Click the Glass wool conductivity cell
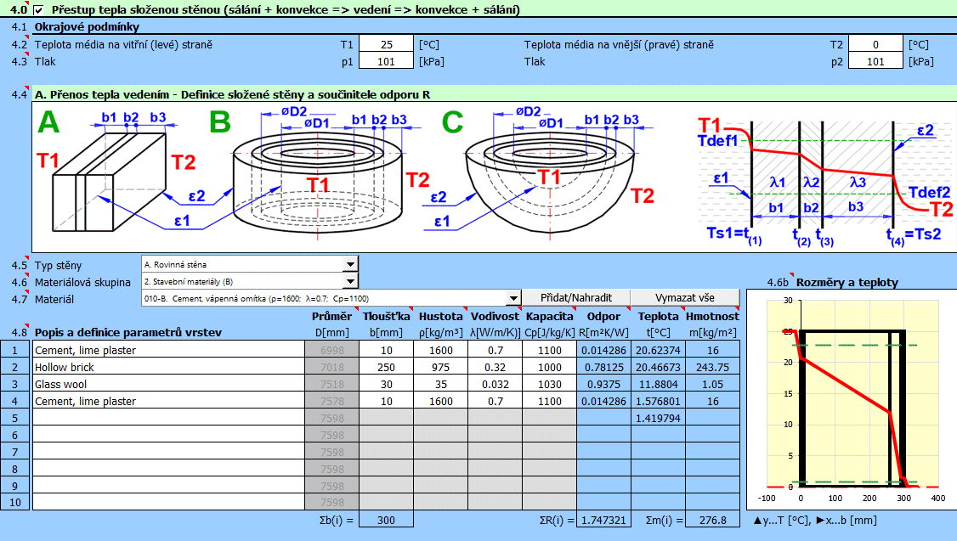The image size is (957, 541). 495,384
